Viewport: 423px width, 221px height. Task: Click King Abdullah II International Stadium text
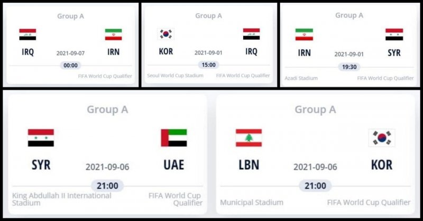coord(61,199)
